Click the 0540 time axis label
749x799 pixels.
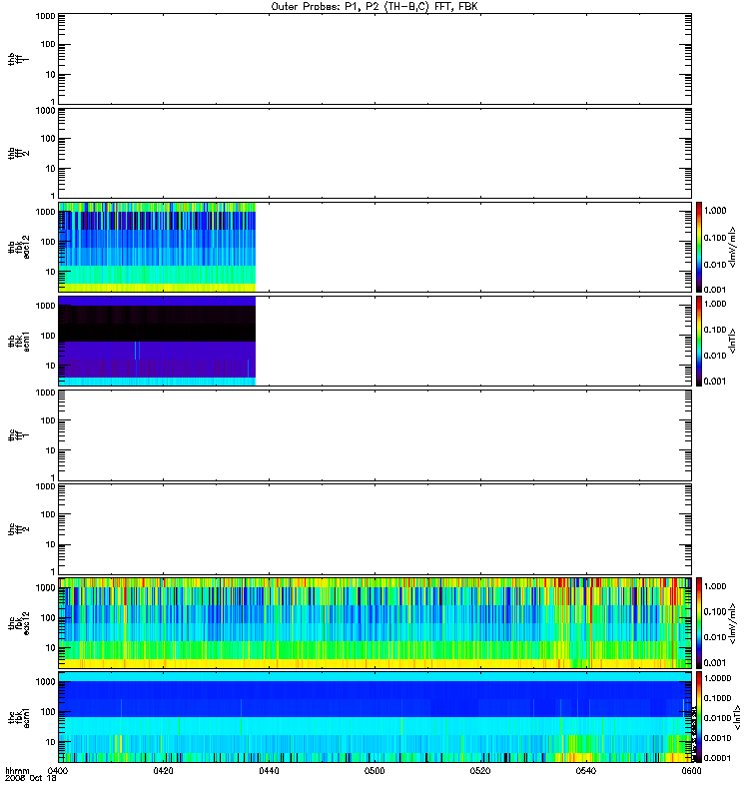coord(586,771)
